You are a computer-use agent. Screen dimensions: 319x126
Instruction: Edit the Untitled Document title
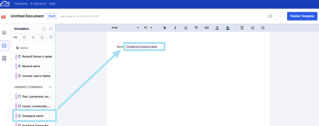27,16
